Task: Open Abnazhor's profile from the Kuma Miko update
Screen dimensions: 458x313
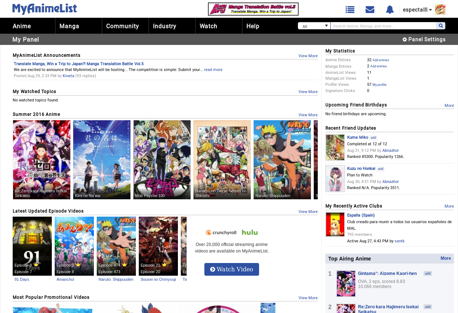Action: [391, 150]
